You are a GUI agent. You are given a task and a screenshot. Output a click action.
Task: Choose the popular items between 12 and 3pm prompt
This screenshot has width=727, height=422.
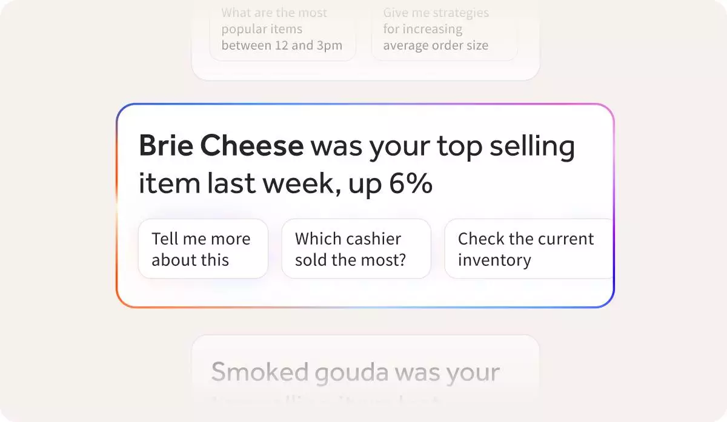click(282, 30)
